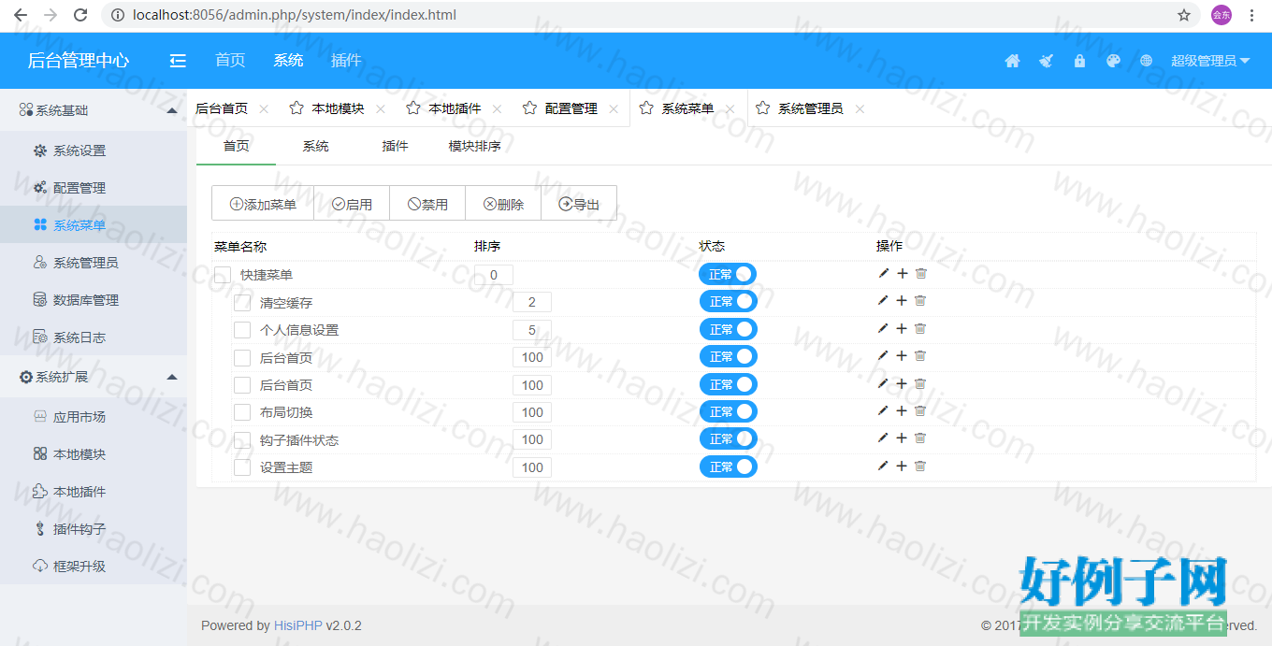Open 应用市场 in the sidebar
The image size is (1272, 646).
pos(94,417)
